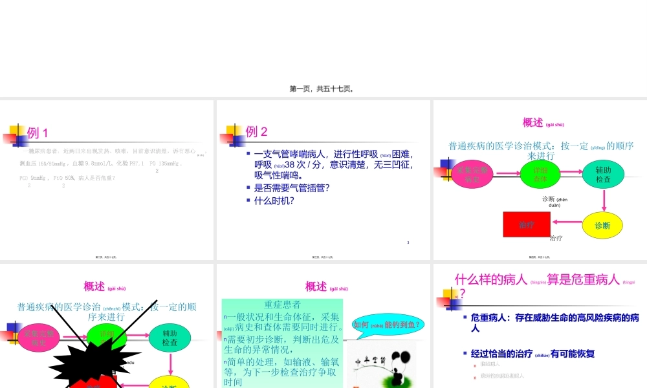Open the slide titled "例 1"
This screenshot has height=388, width=647.
pyautogui.click(x=36, y=133)
